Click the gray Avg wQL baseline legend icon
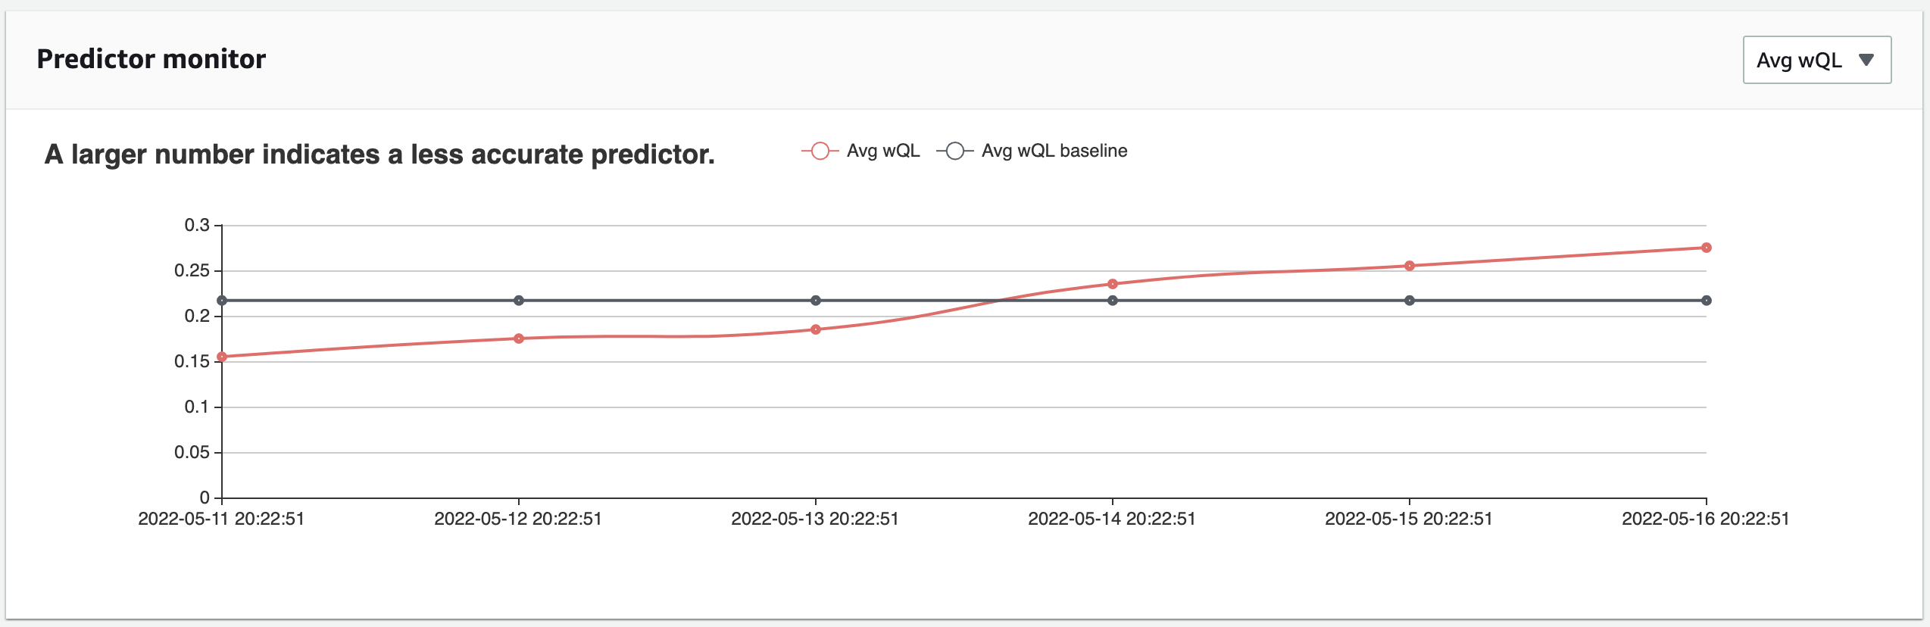The width and height of the screenshot is (1930, 627). click(x=956, y=150)
